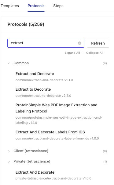Click the Collapse All link
This screenshot has height=185, width=114.
pyautogui.click(x=95, y=53)
